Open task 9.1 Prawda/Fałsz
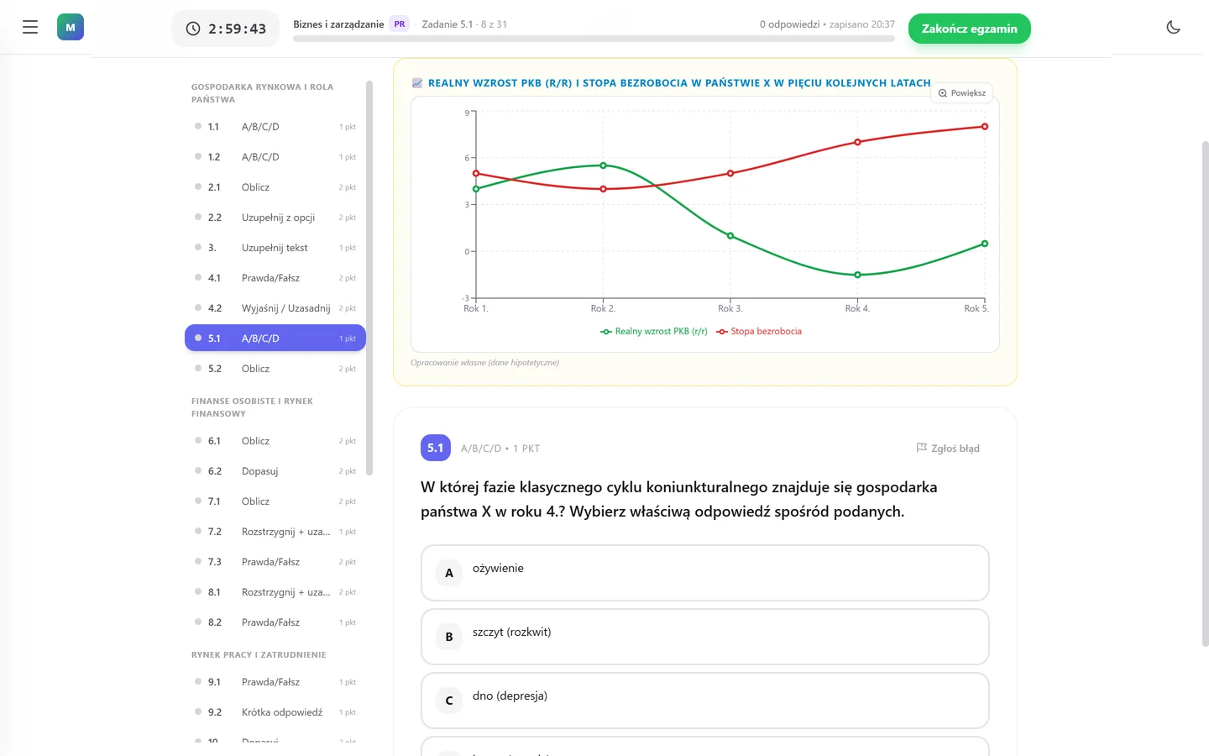 [x=275, y=682]
